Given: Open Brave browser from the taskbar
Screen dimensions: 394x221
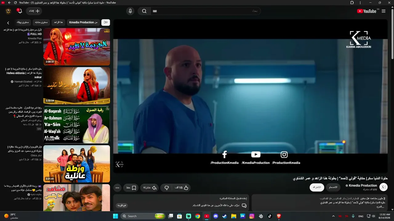Looking at the screenshot, I should pyautogui.click(x=279, y=216).
